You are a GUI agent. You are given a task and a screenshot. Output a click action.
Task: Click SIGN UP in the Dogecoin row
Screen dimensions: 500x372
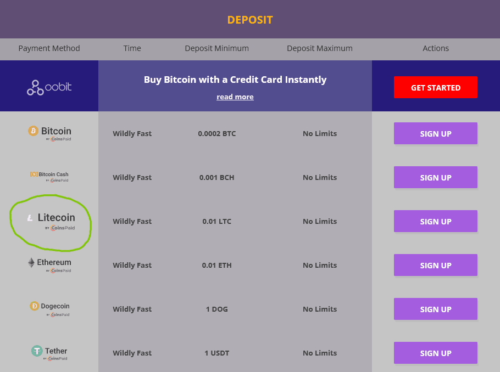click(436, 309)
